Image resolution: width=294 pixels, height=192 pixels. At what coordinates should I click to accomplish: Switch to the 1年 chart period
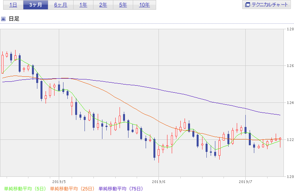point(83,5)
